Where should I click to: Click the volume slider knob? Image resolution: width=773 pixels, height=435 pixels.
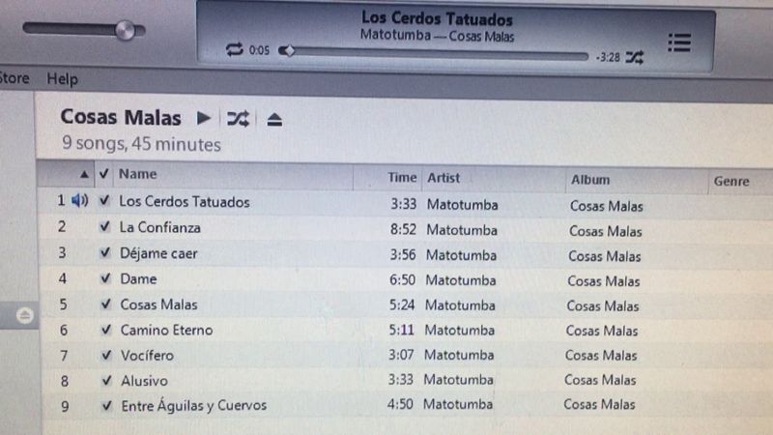click(125, 31)
